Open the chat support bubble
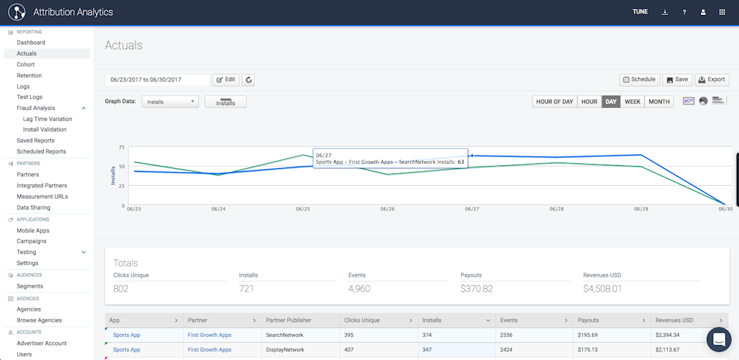 718,339
